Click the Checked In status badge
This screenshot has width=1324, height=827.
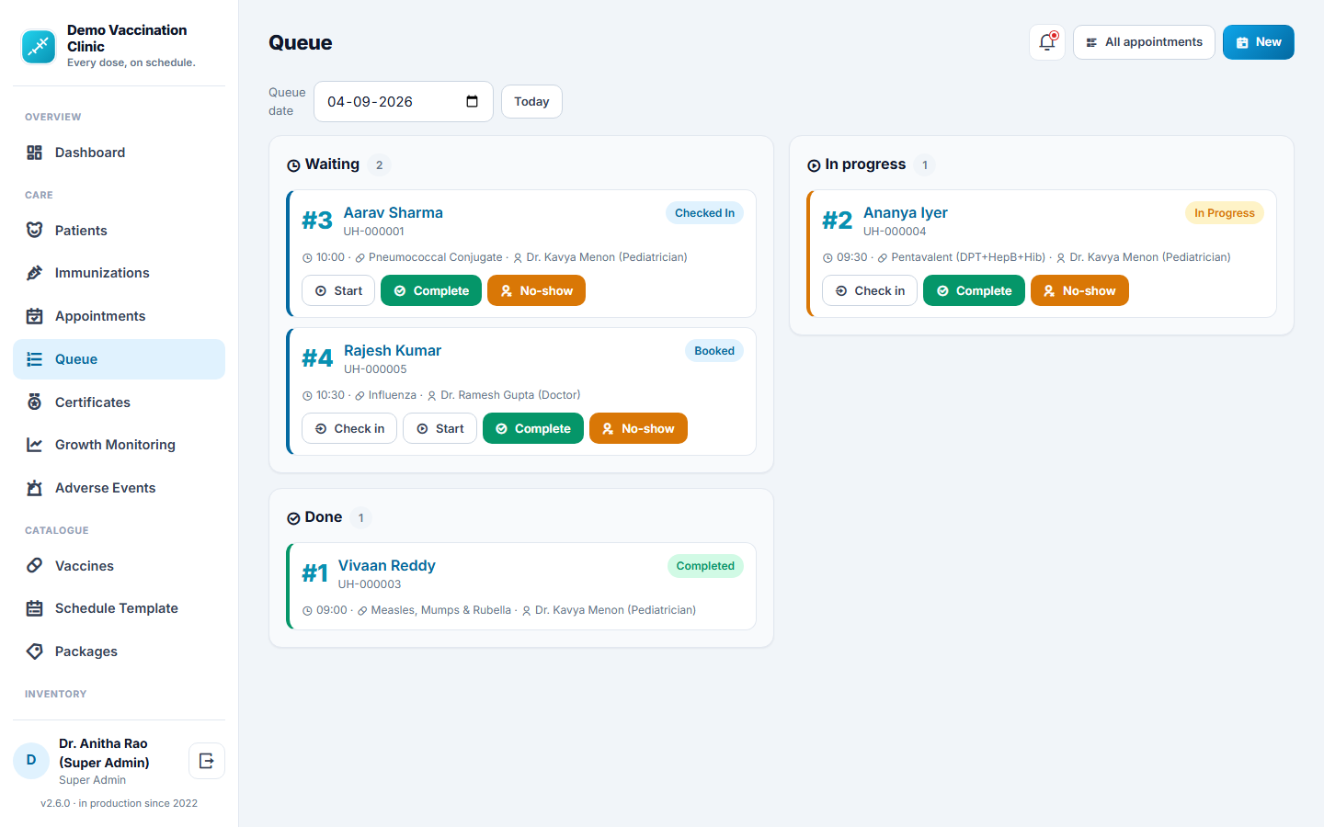click(704, 213)
